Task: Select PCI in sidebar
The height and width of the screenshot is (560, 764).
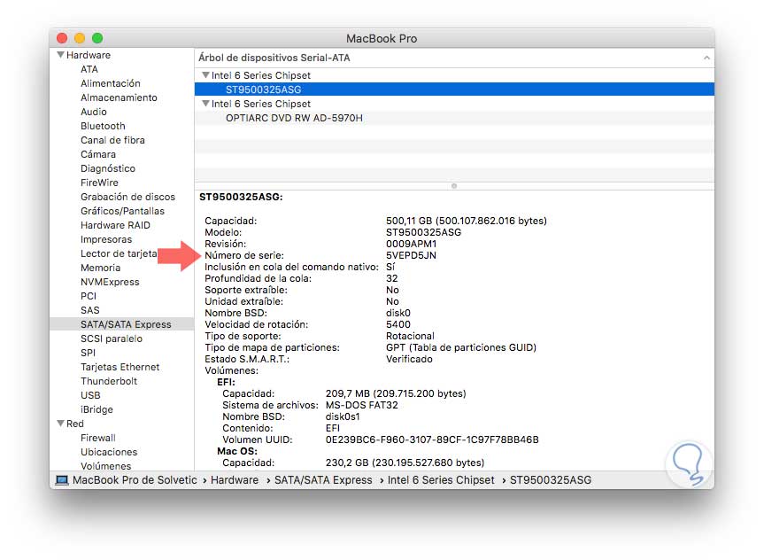Action: tap(89, 296)
